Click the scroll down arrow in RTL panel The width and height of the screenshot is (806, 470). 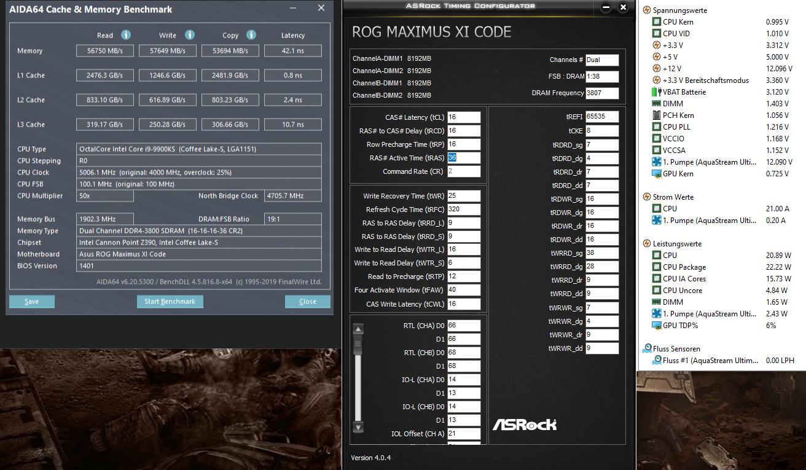click(359, 427)
